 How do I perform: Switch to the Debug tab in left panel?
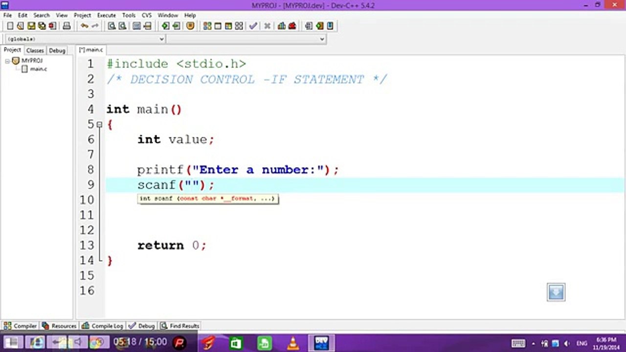click(57, 50)
